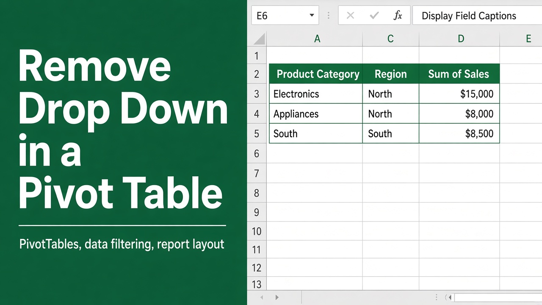Select the Appliances cell

coord(316,114)
